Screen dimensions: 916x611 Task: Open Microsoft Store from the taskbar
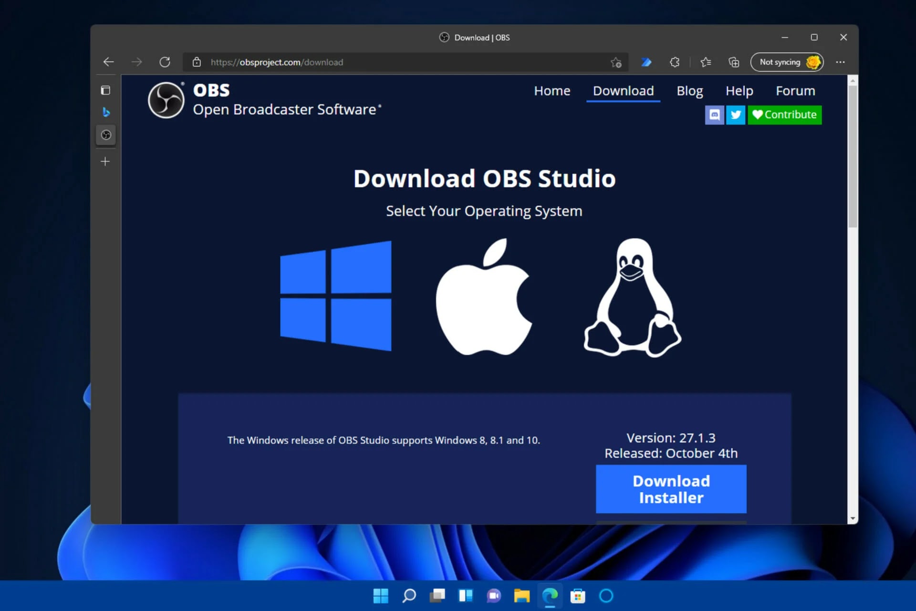point(578,596)
